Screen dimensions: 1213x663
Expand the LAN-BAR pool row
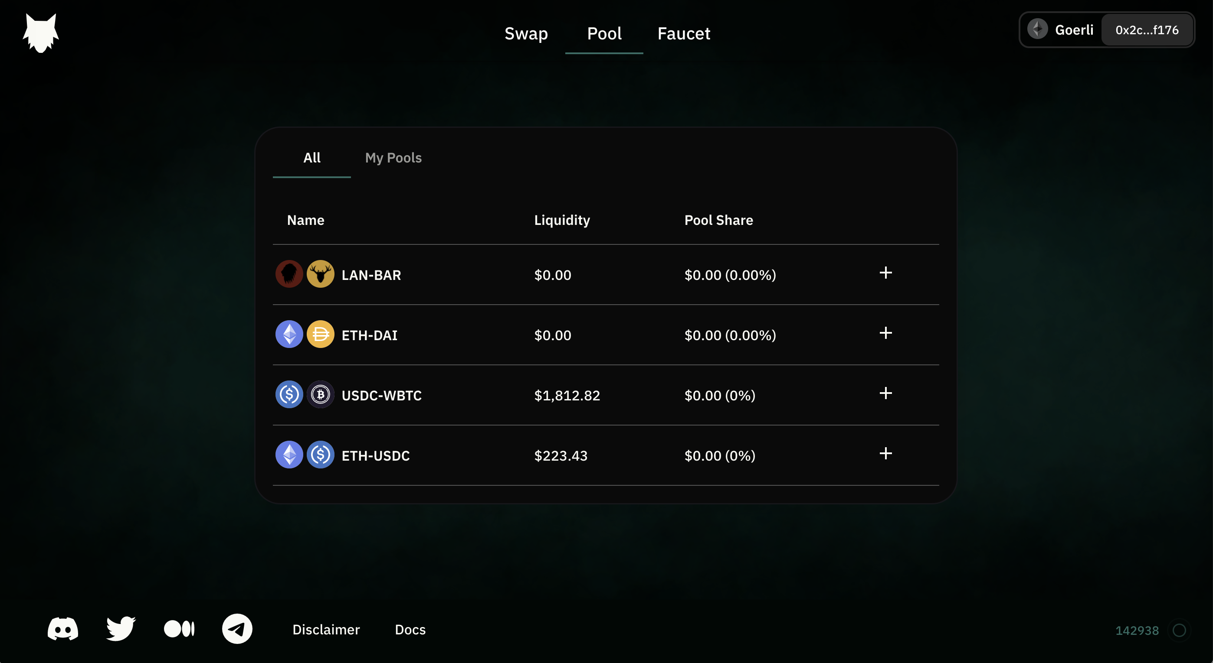885,273
